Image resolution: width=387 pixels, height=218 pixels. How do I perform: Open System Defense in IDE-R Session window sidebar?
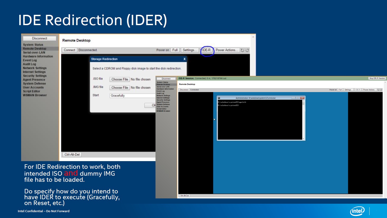pos(163,105)
